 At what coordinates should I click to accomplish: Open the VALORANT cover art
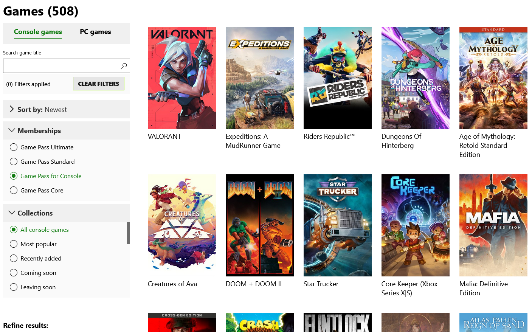[182, 78]
